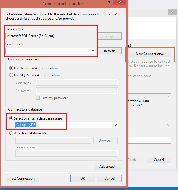
Task: Expand the database name dropdown arrow
Action: coord(115,125)
